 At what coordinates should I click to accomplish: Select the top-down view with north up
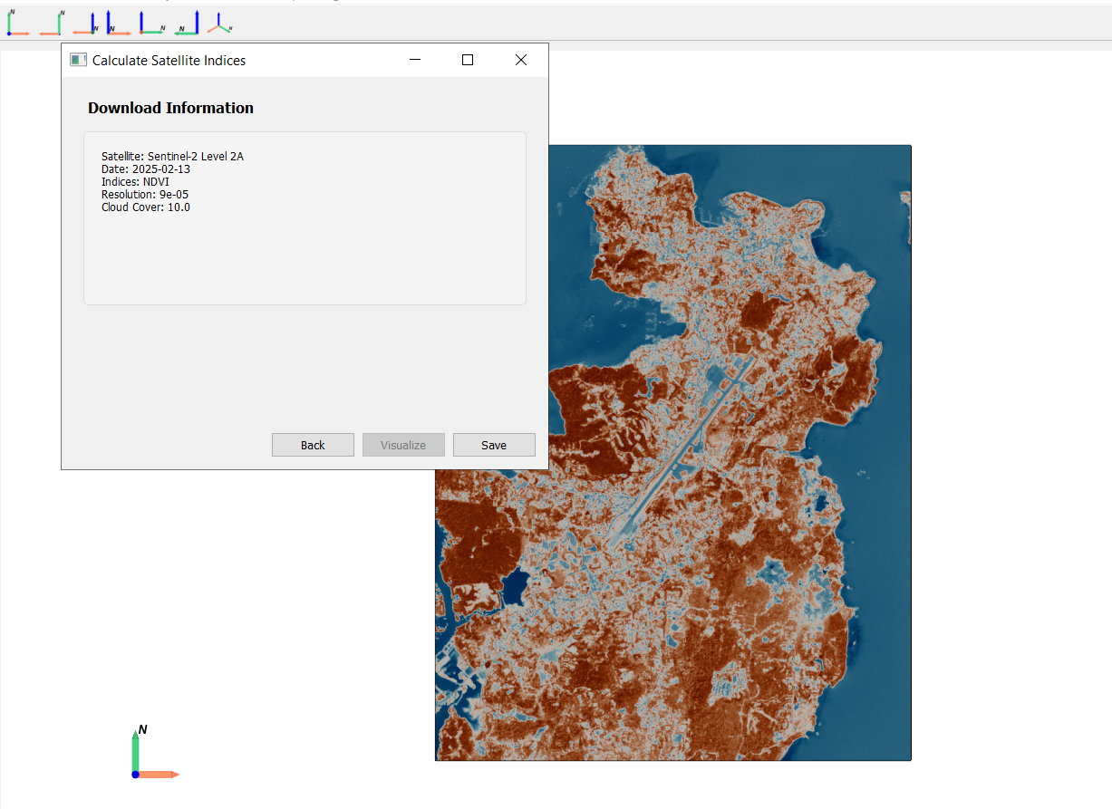tap(18, 23)
